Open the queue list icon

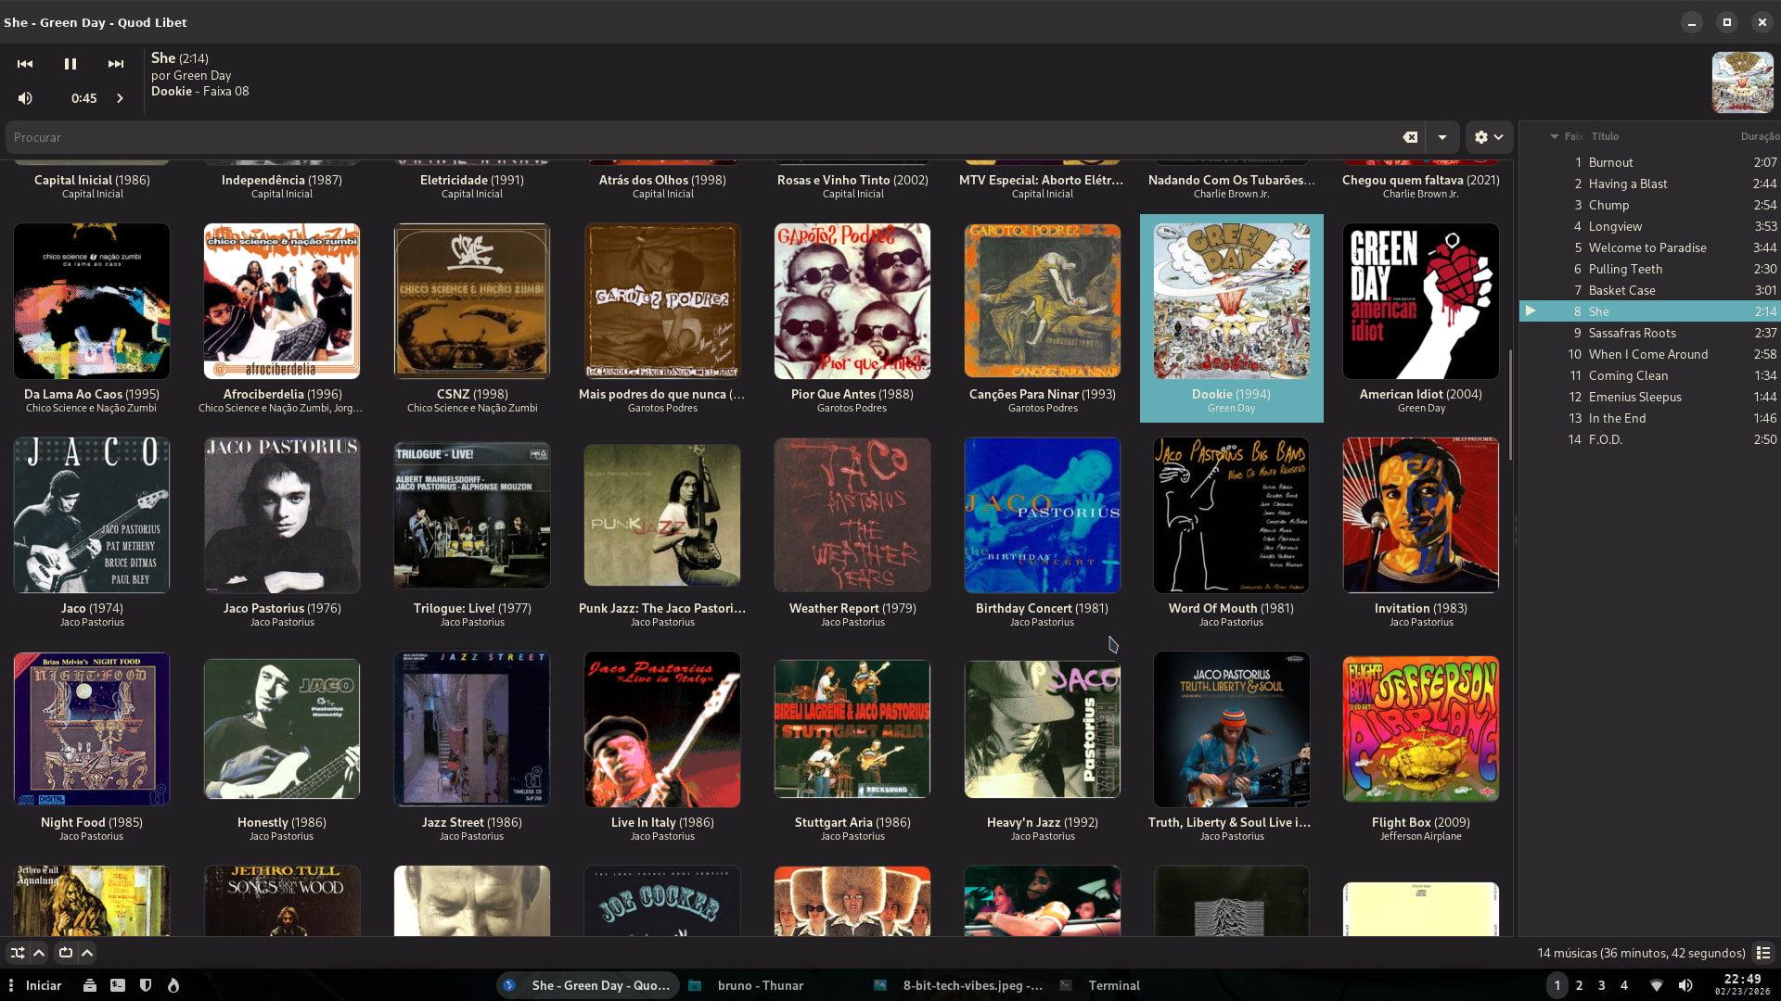coord(1763,953)
